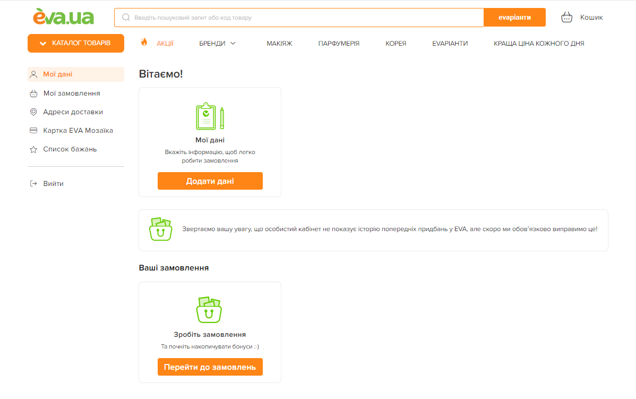Click the green bag icon in notice banner
The image size is (636, 399).
[x=161, y=229]
